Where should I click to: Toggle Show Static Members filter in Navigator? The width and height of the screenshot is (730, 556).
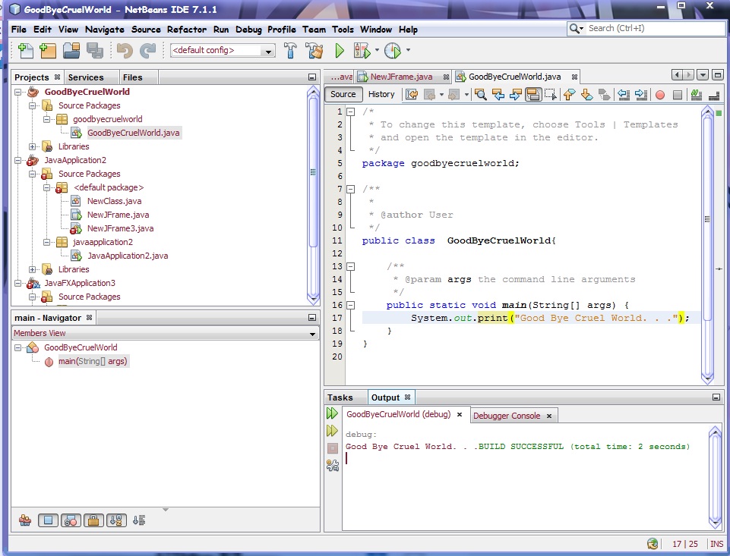71,520
